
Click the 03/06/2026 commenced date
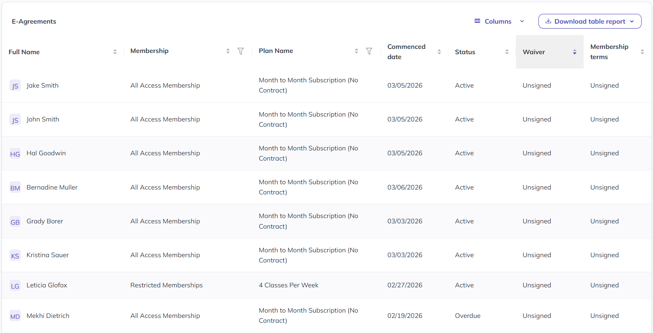(405, 187)
